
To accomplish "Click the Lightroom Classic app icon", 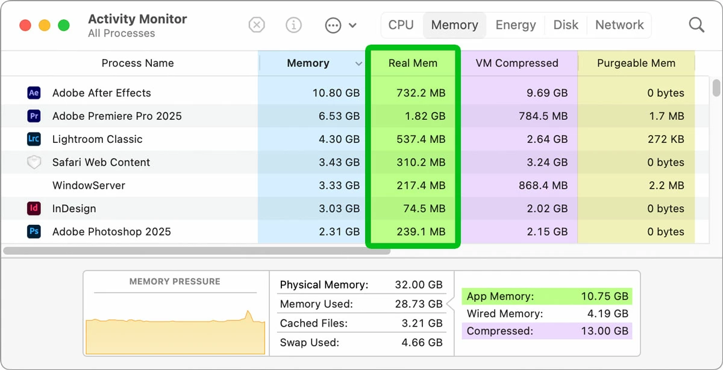I will [34, 139].
